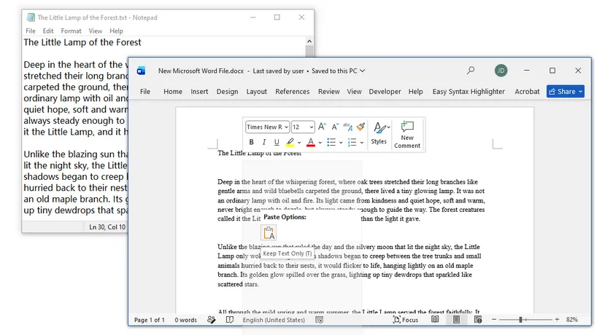
Task: Click the Notepad title line 'The Little Lamp of the Forest'
Action: [x=82, y=42]
